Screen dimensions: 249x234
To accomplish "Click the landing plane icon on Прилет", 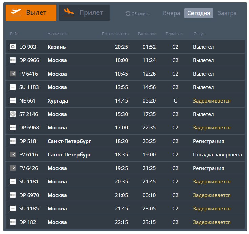I will click(x=69, y=12).
